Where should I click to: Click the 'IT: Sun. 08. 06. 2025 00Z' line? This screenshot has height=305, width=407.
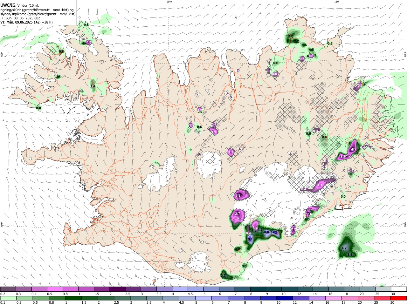20,18
